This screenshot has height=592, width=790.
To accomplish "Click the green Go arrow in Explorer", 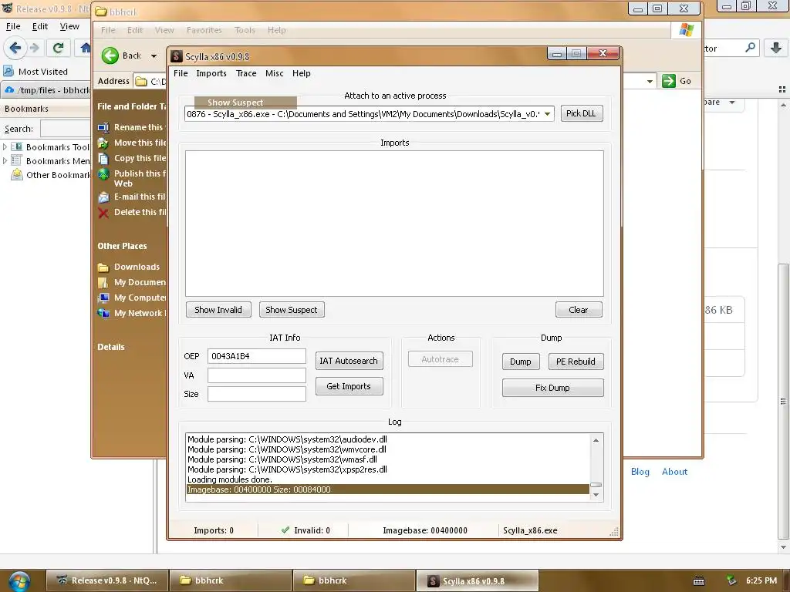I will click(x=669, y=80).
